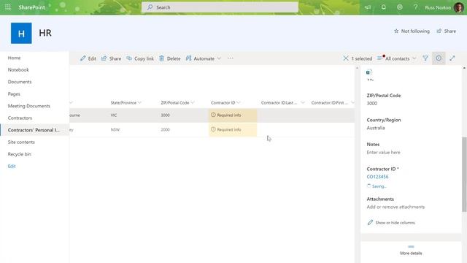Open Contractor ID column header dropdown
The height and width of the screenshot is (263, 467).
225,102
